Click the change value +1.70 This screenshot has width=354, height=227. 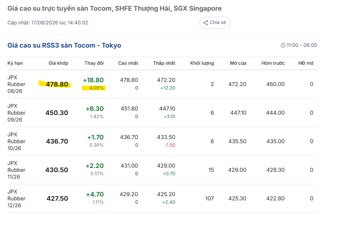tap(95, 137)
